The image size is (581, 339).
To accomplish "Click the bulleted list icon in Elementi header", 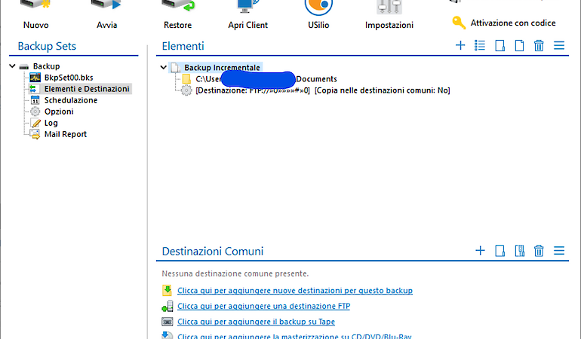I will [480, 45].
